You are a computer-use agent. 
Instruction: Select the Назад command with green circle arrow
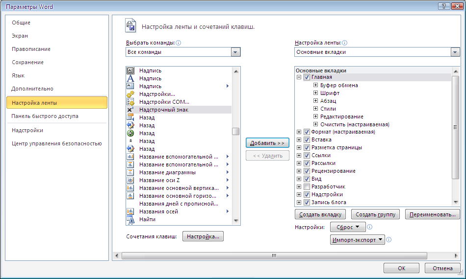[x=130, y=133]
